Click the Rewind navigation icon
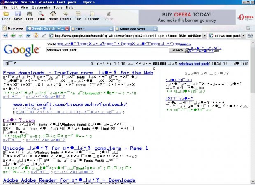This screenshot has width=255, height=185. 5,35
